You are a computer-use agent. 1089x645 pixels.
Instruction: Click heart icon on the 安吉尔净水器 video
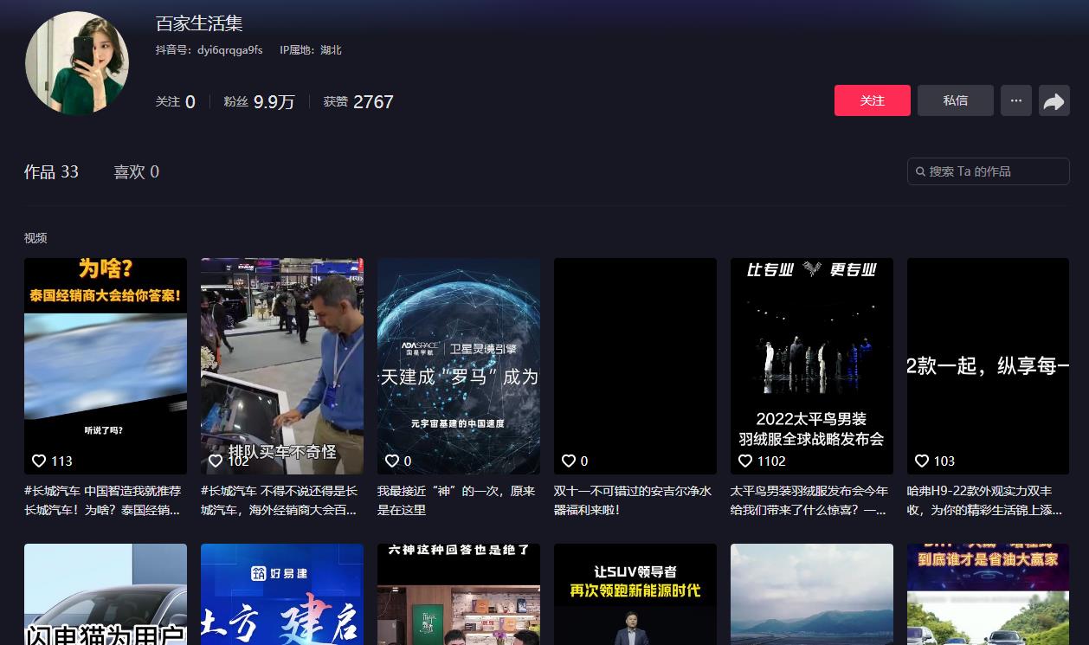[x=569, y=461]
